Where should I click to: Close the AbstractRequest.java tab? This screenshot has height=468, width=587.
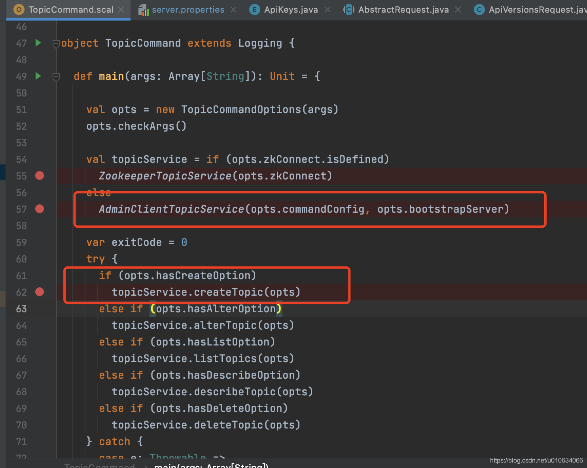(x=458, y=9)
